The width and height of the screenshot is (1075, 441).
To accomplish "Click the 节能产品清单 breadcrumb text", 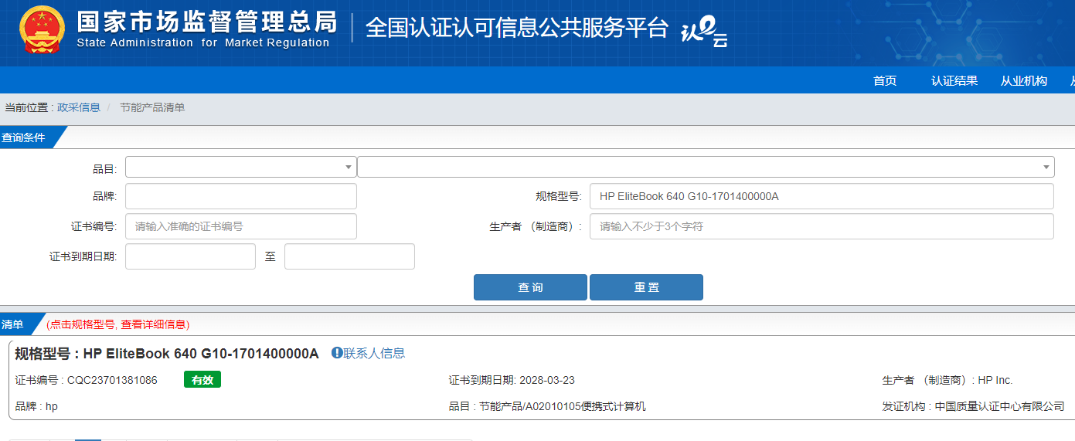I will (152, 107).
